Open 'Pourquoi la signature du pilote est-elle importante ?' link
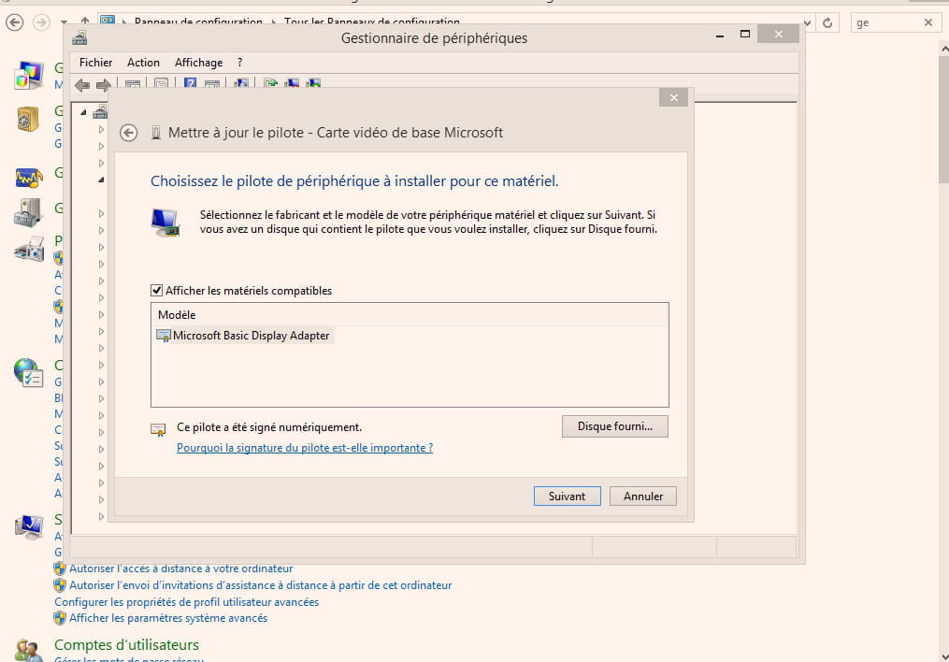This screenshot has width=949, height=662. tap(305, 448)
